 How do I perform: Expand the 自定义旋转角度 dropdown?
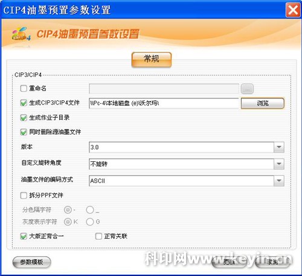(x=187, y=164)
